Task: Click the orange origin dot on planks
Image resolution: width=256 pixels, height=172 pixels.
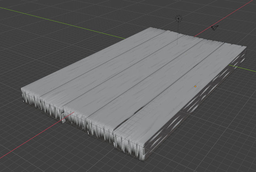Action: (x=195, y=86)
